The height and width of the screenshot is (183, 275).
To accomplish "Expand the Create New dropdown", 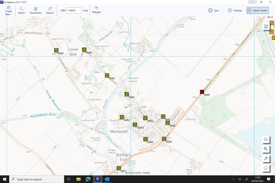I will tap(9, 11).
